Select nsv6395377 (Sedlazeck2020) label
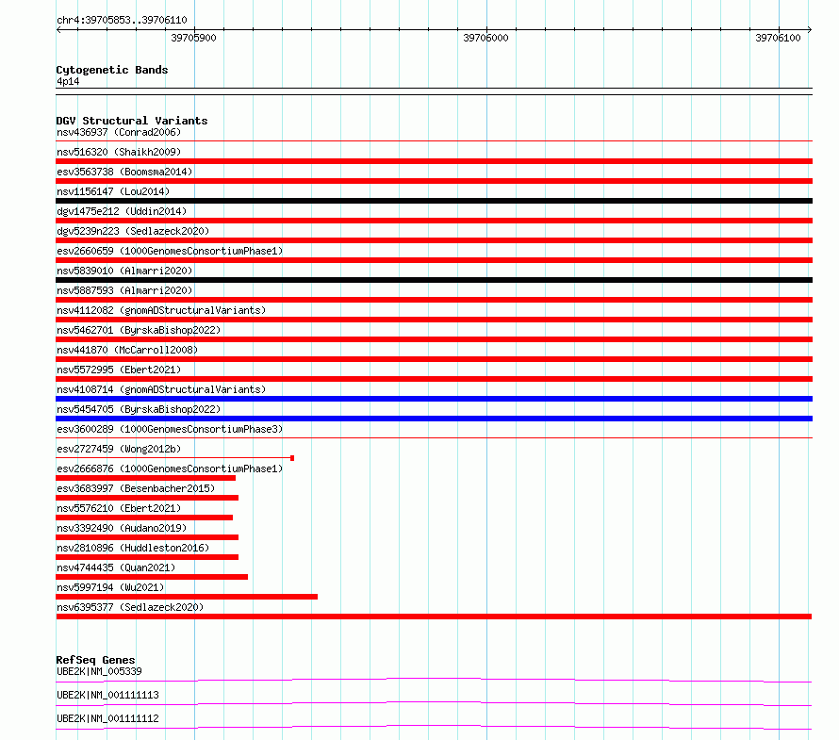Image resolution: width=839 pixels, height=740 pixels. coord(130,607)
